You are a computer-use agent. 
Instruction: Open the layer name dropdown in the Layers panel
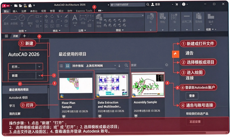pos(143,15)
